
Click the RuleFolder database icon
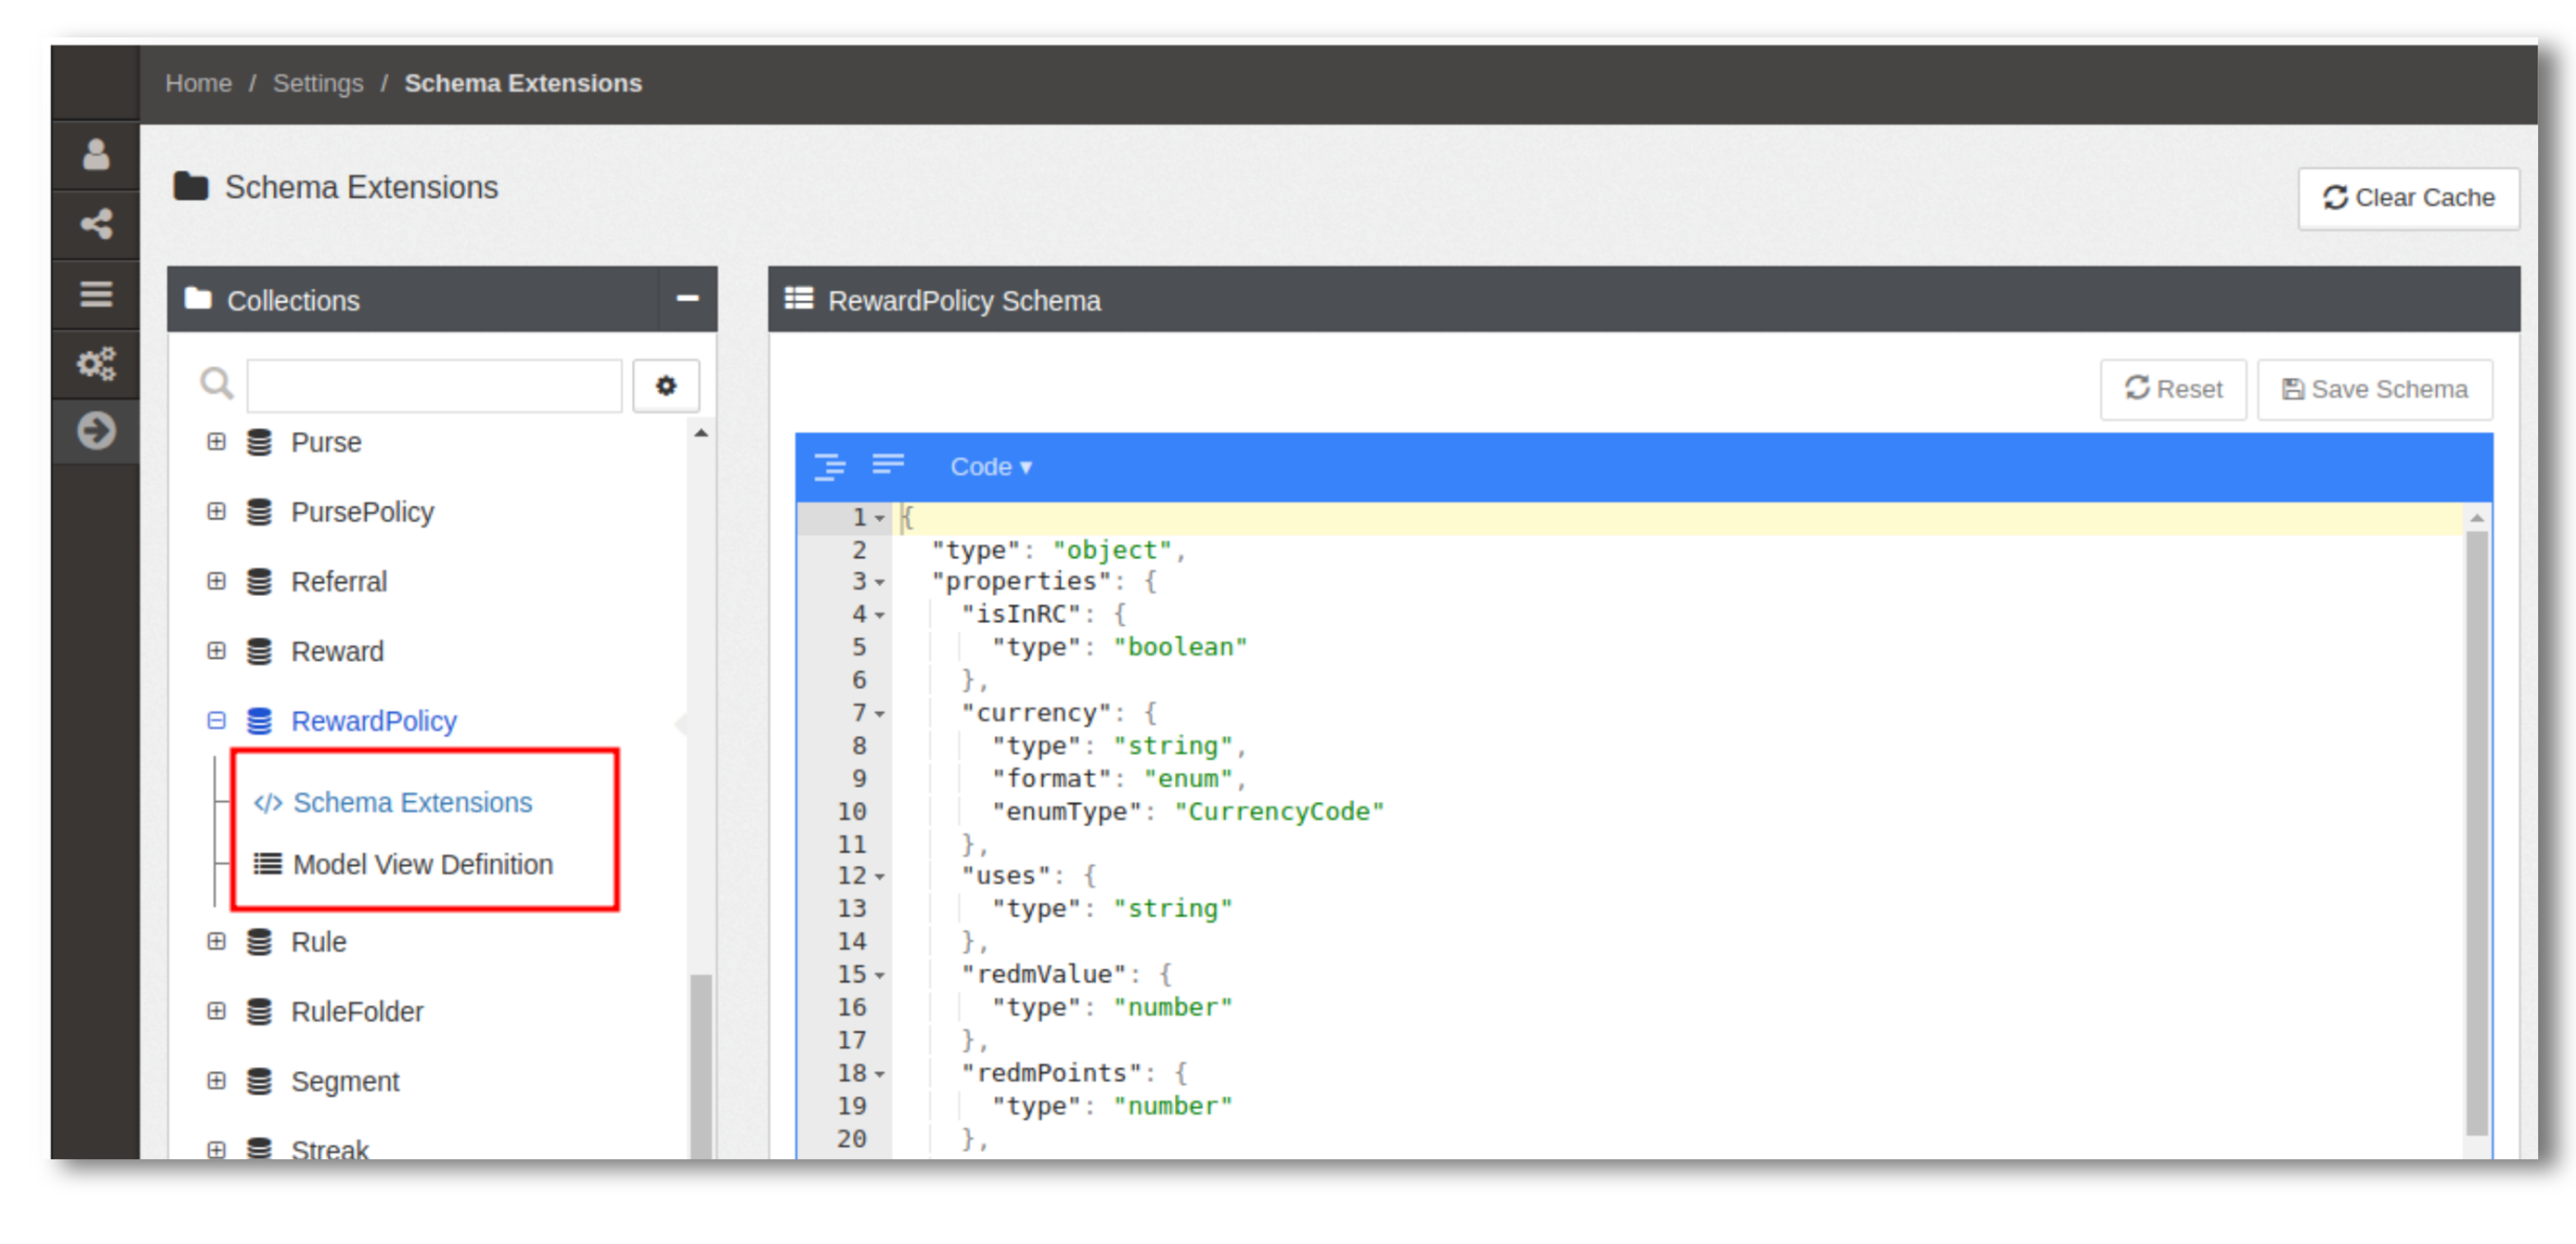pyautogui.click(x=259, y=1012)
